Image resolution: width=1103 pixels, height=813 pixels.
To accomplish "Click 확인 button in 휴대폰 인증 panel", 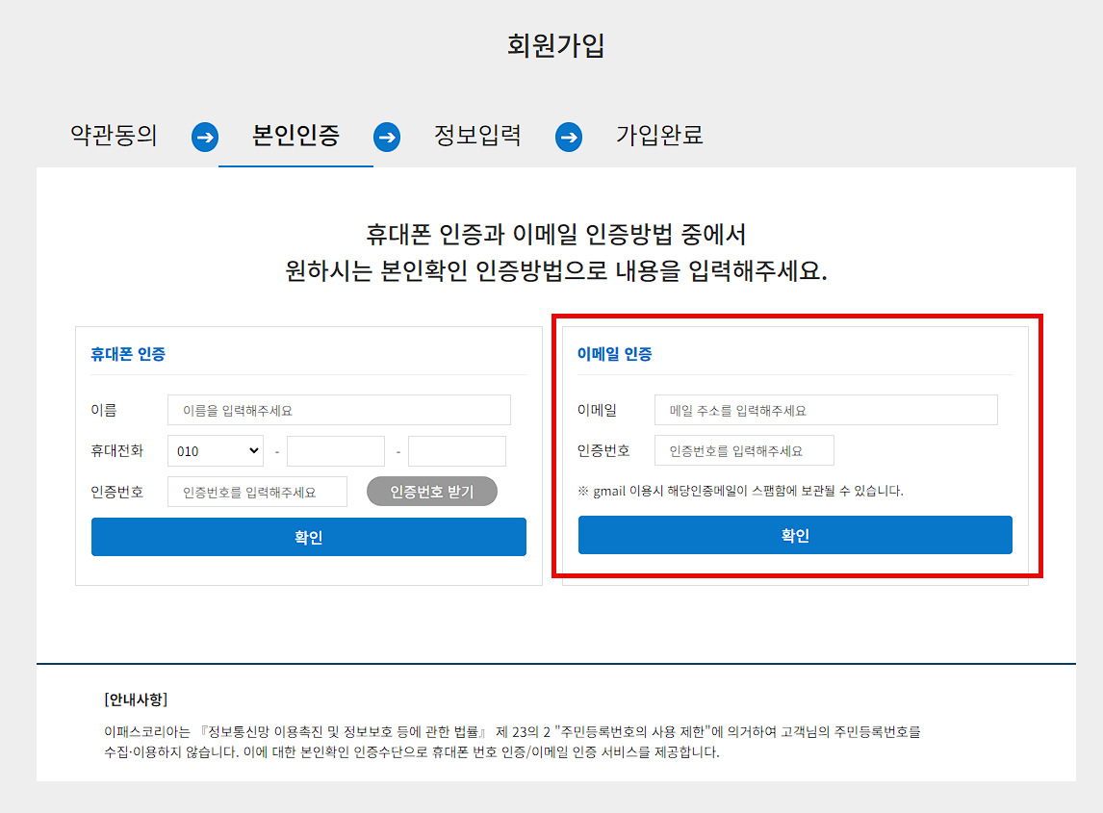I will point(309,537).
